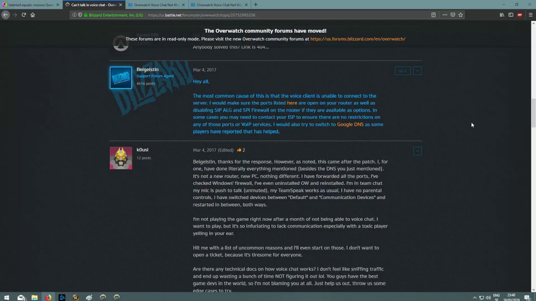536x301 pixels.
Task: Click '12 posts' count under k0usi
Action: 144,158
